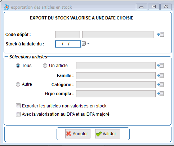Click the Catégorie text field
The width and height of the screenshot is (174, 146).
116,85
